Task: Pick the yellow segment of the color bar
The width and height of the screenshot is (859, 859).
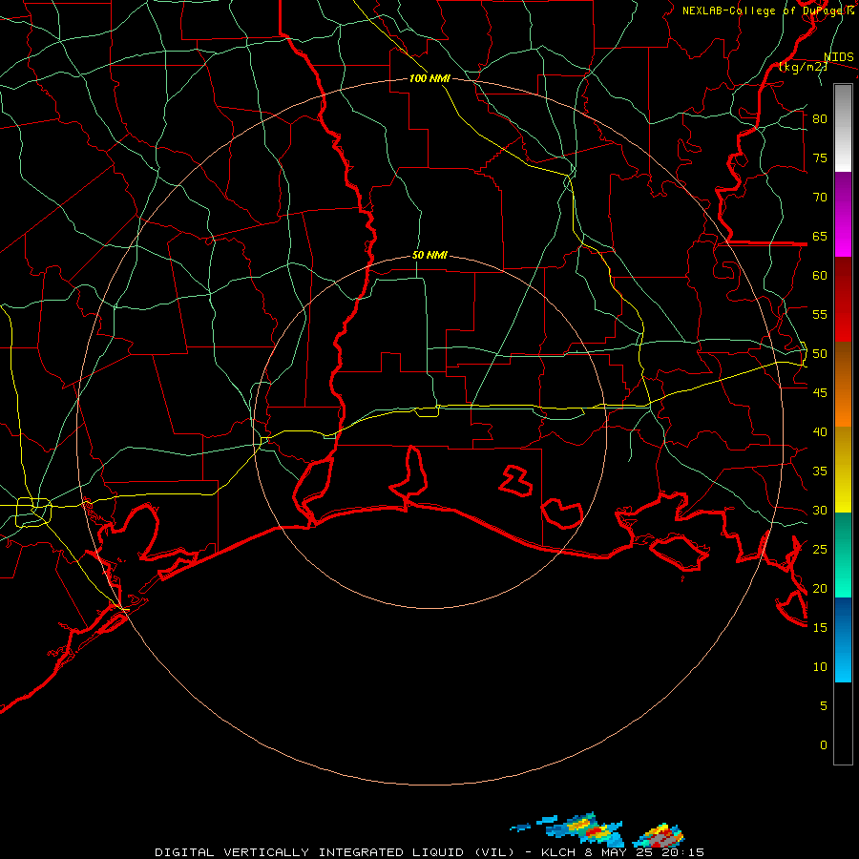Action: point(843,470)
